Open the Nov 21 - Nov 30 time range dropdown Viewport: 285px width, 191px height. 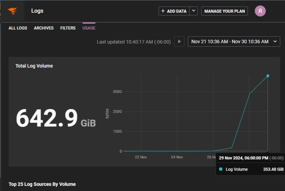click(x=234, y=42)
